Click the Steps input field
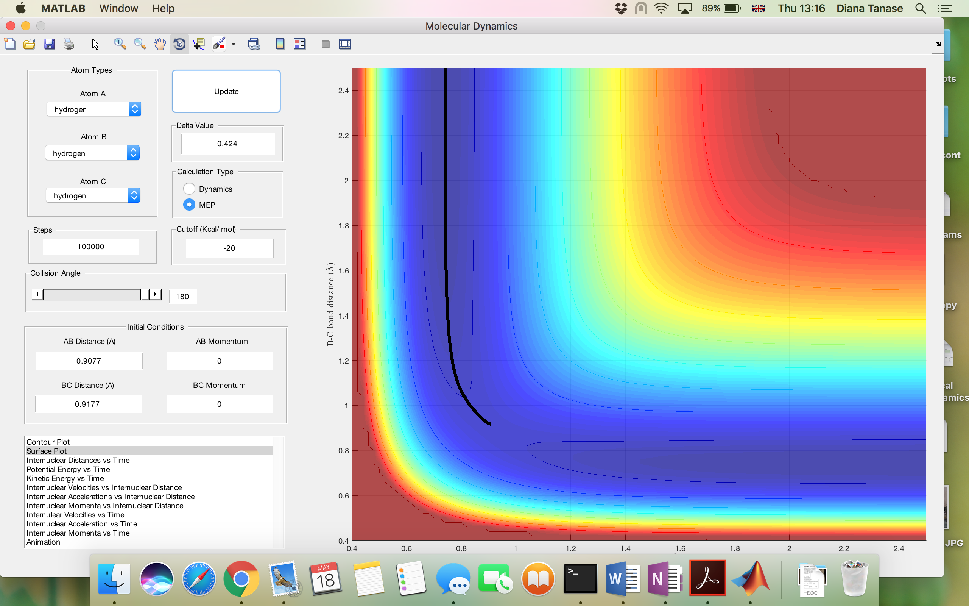969x606 pixels. coord(91,247)
